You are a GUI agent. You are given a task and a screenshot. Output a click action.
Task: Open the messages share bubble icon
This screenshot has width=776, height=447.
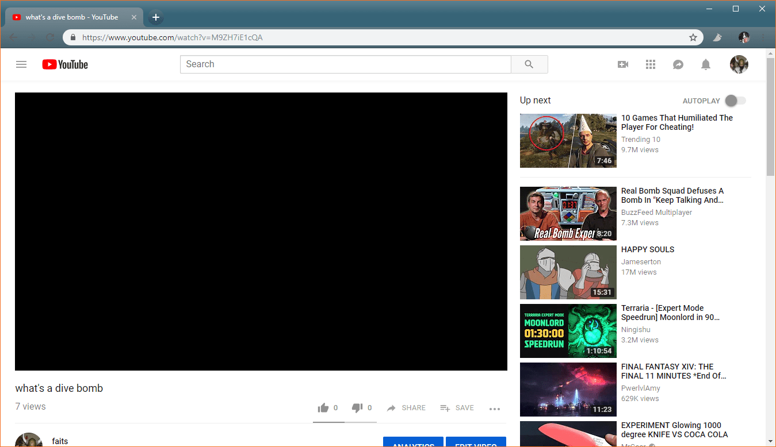pos(678,64)
